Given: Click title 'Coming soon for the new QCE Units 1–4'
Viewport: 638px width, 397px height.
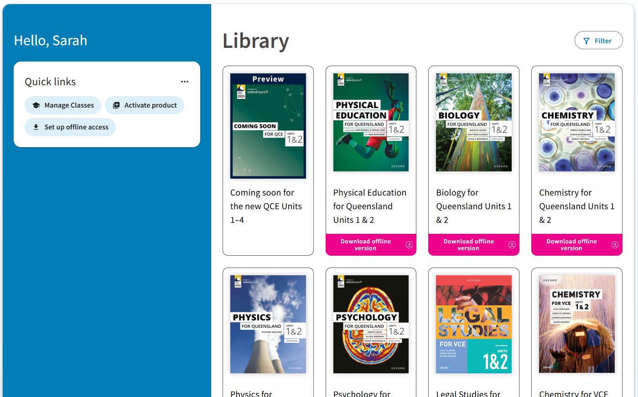Looking at the screenshot, I should [x=266, y=206].
